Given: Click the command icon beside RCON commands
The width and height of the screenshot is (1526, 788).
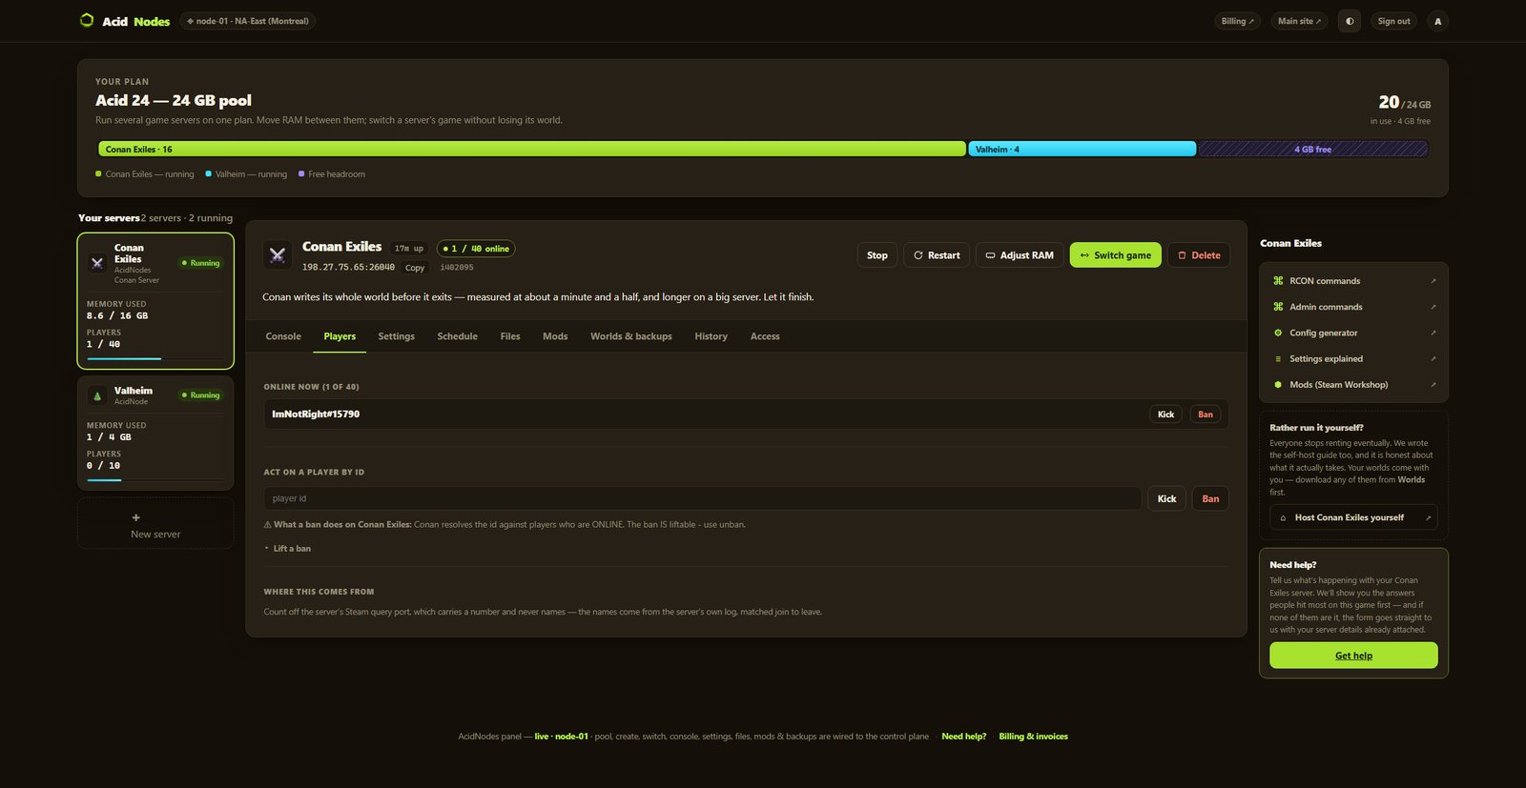Looking at the screenshot, I should (1278, 281).
